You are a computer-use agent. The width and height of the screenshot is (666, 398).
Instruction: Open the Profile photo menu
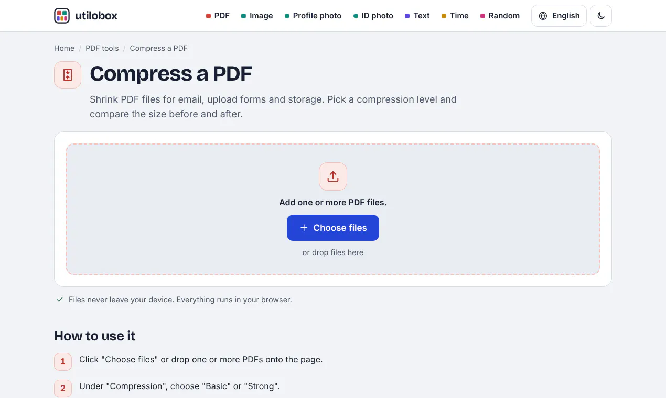pos(313,16)
